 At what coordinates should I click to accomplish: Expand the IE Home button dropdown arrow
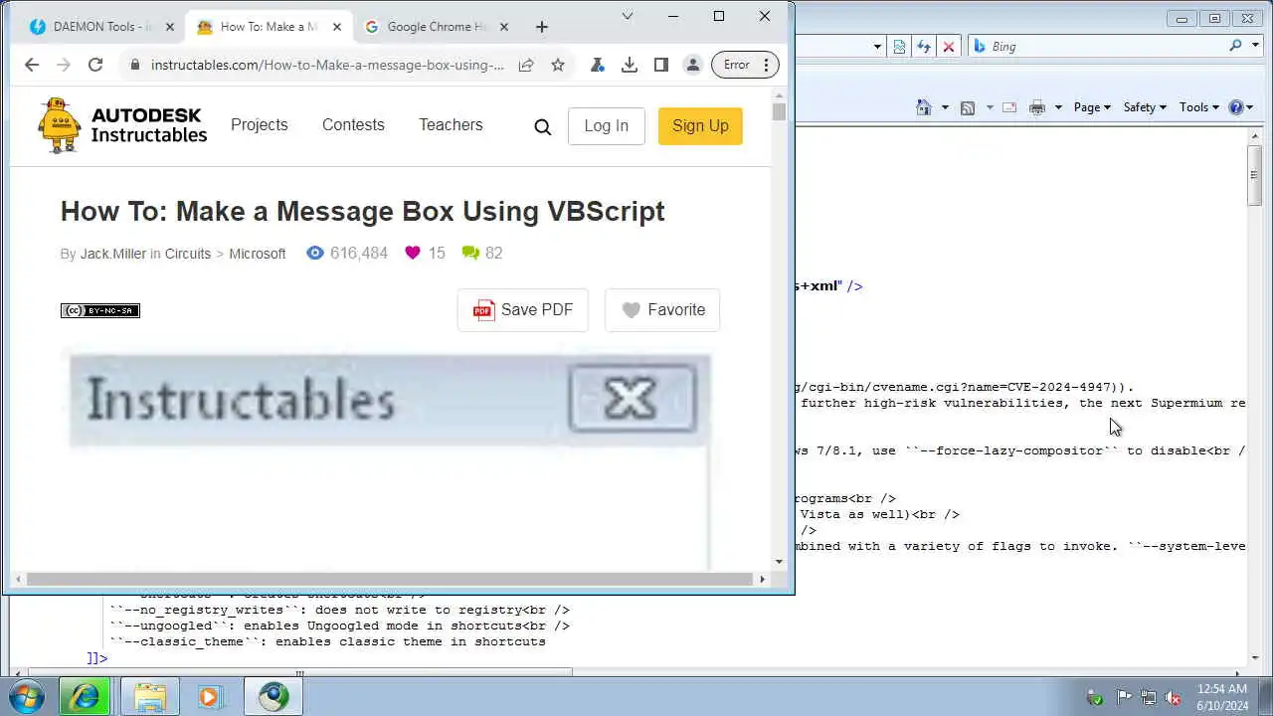coord(945,107)
